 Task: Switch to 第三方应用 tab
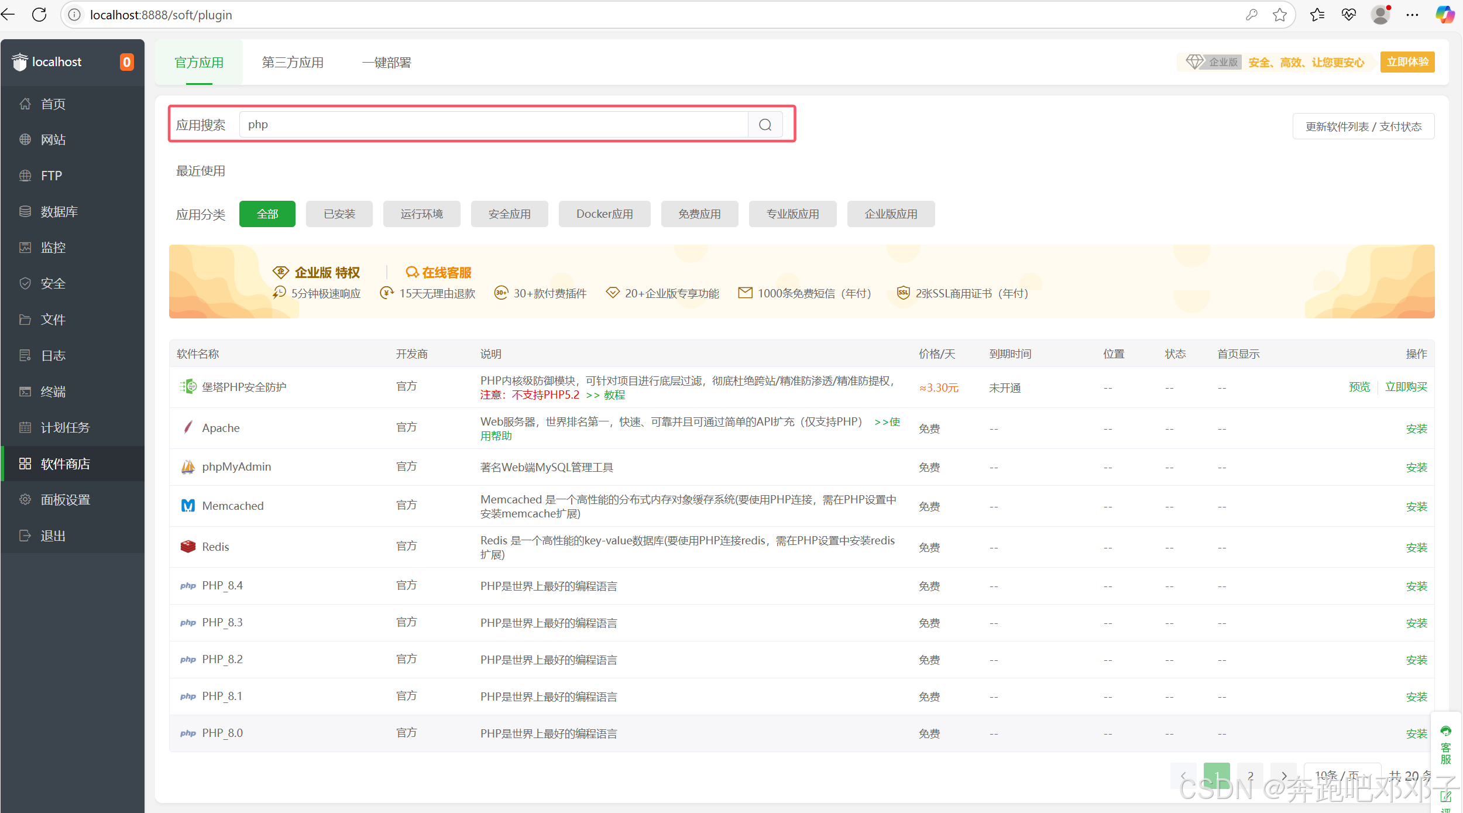[x=293, y=63]
